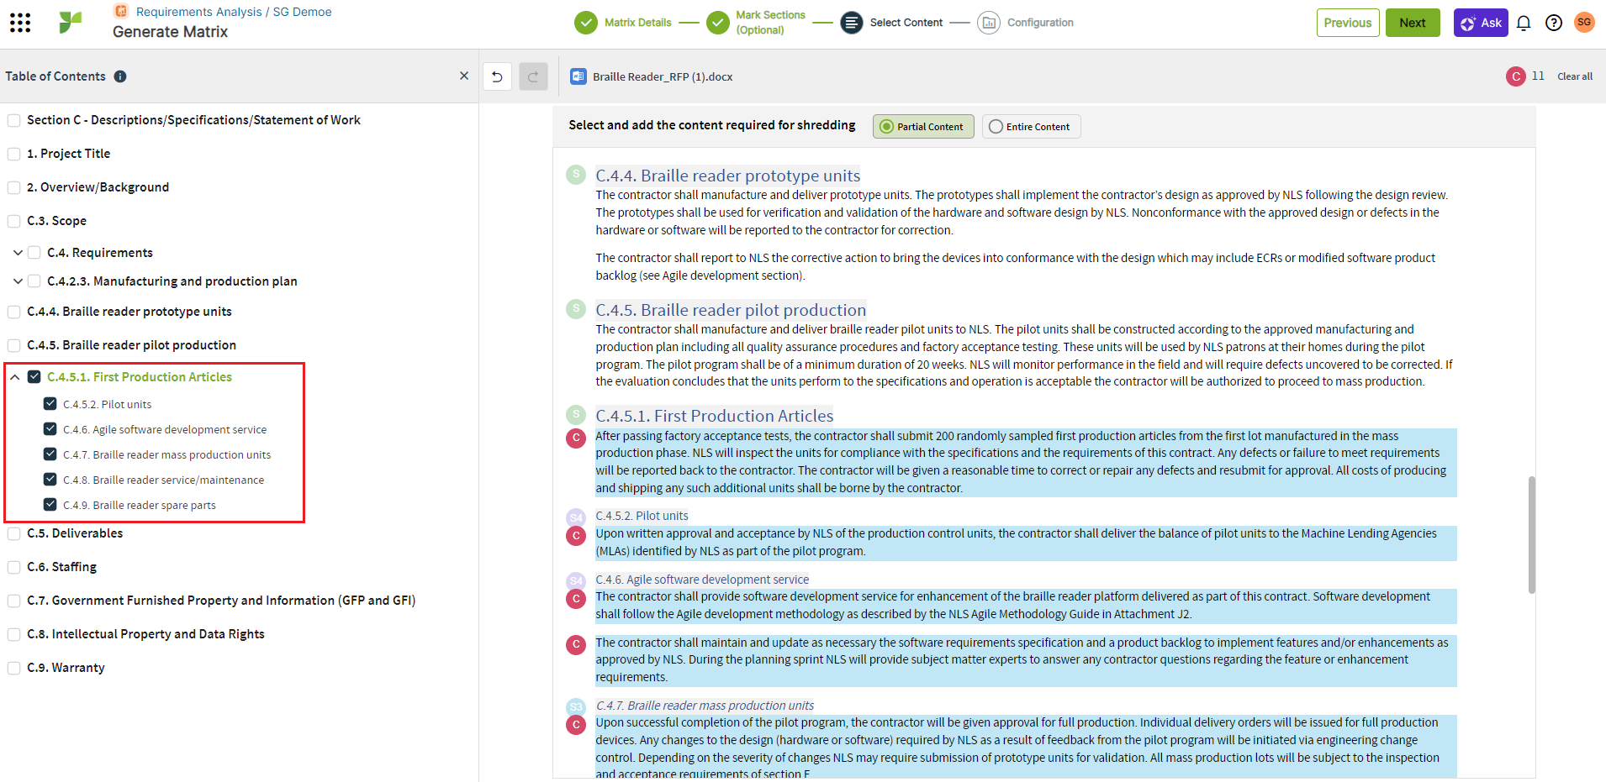
Task: Click C marker on software development service paragraph
Action: pyautogui.click(x=576, y=599)
